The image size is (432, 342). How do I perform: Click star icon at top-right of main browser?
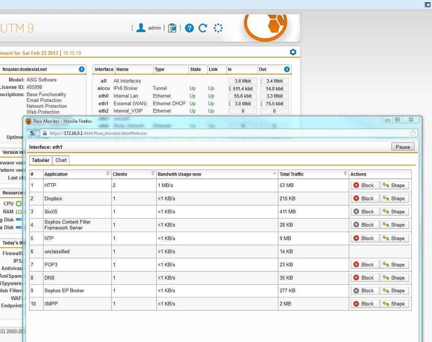(428, 4)
